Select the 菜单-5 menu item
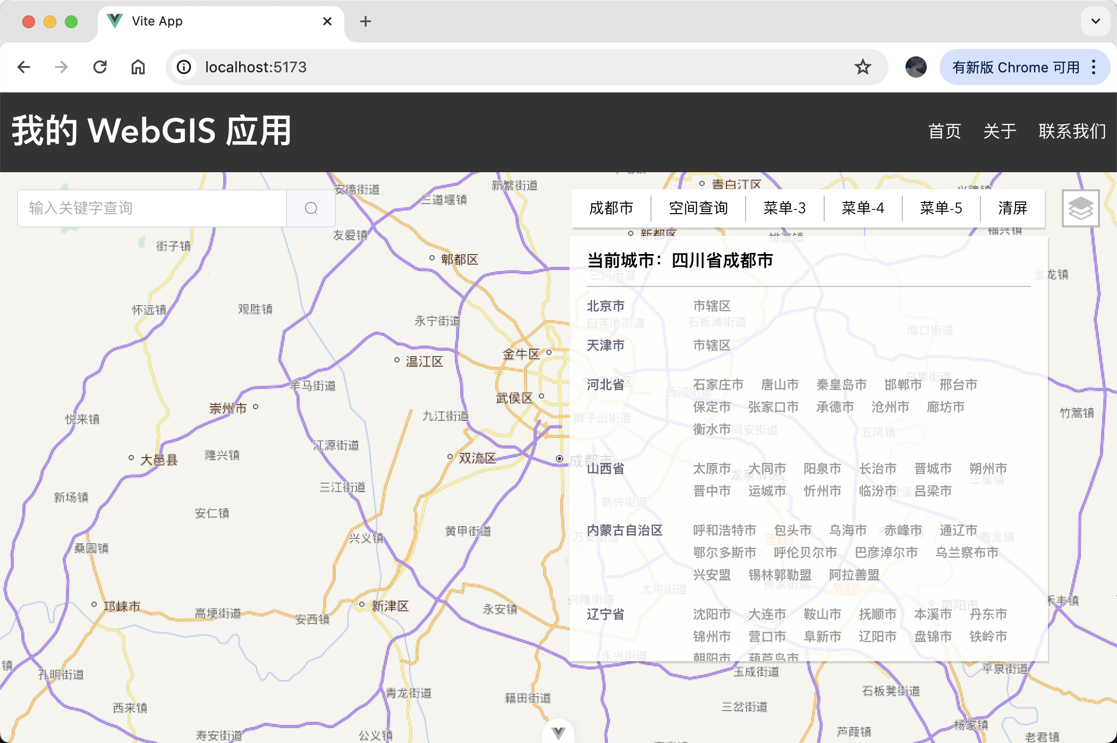Viewport: 1117px width, 743px height. point(941,208)
